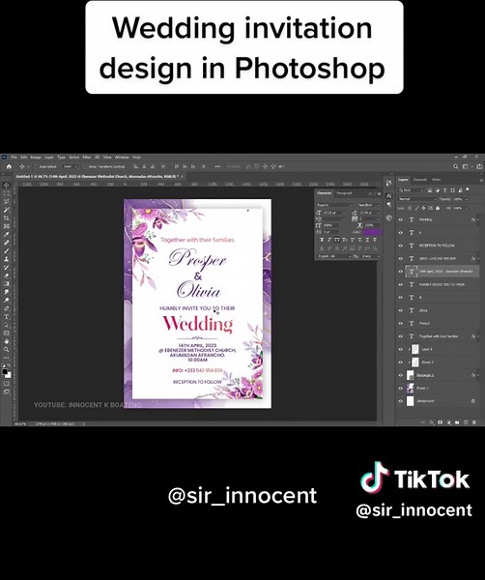Click the Wedding text on the canvas

pyautogui.click(x=197, y=324)
